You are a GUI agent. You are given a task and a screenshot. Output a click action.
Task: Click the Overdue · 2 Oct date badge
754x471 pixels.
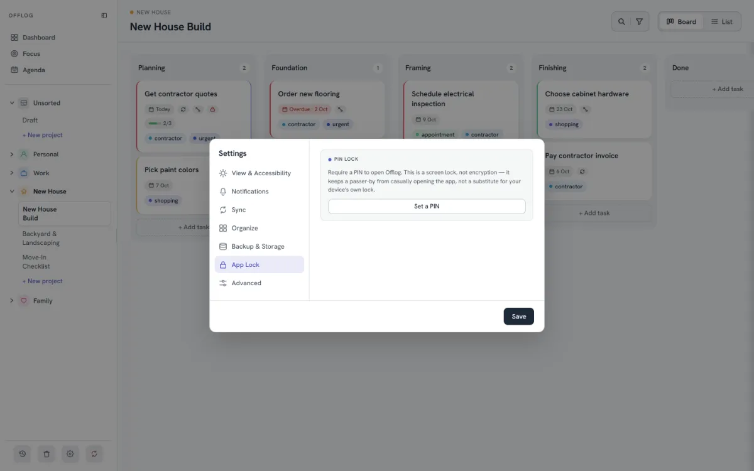coord(305,109)
